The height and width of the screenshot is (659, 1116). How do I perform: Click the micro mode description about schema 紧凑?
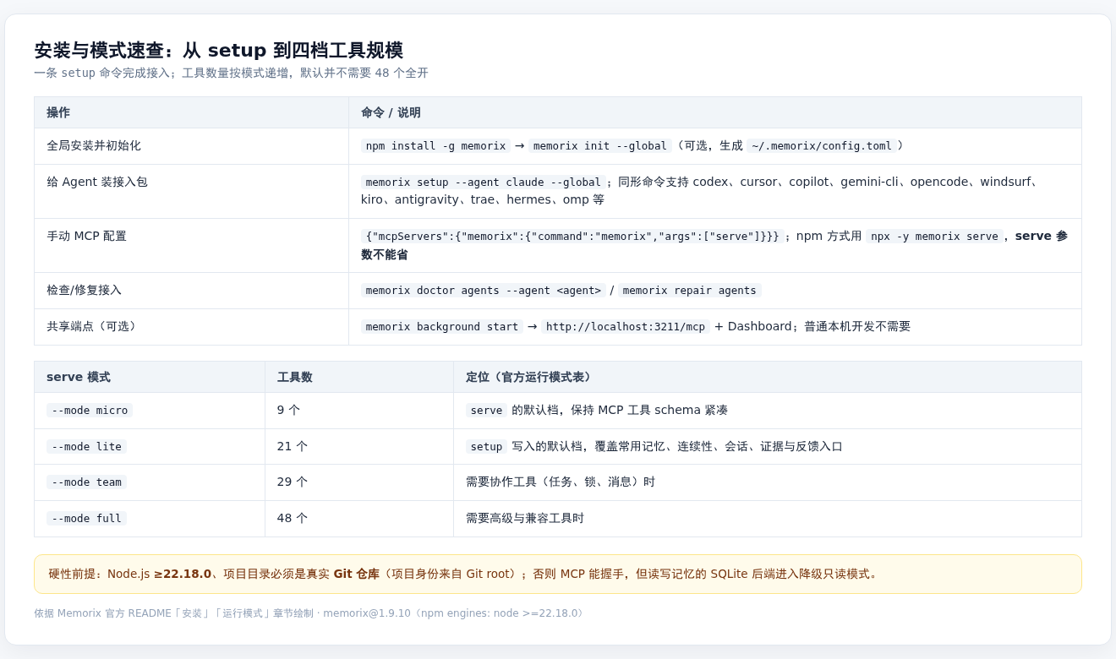click(597, 410)
